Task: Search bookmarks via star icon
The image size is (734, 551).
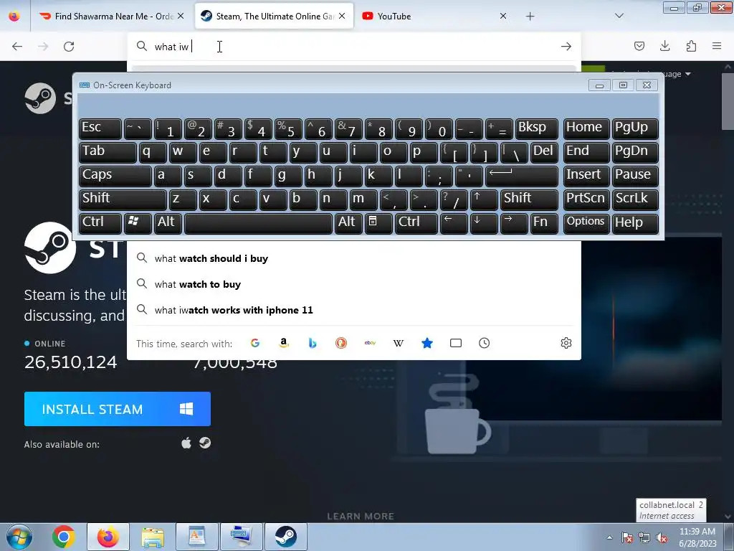Action: [x=427, y=343]
